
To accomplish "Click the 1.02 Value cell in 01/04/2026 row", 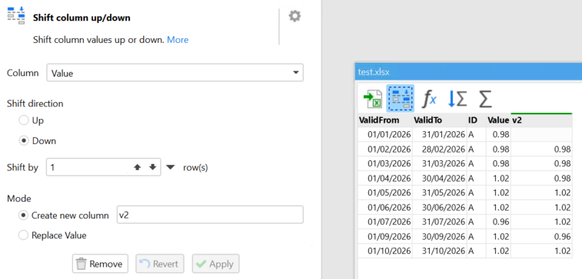I will [x=498, y=179].
